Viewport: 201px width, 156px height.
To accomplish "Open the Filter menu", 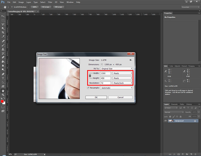I will [x=50, y=2].
